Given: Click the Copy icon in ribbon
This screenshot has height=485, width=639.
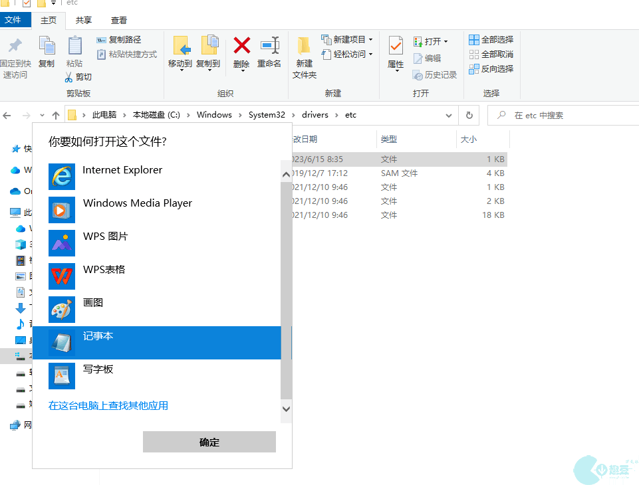Looking at the screenshot, I should tap(47, 47).
